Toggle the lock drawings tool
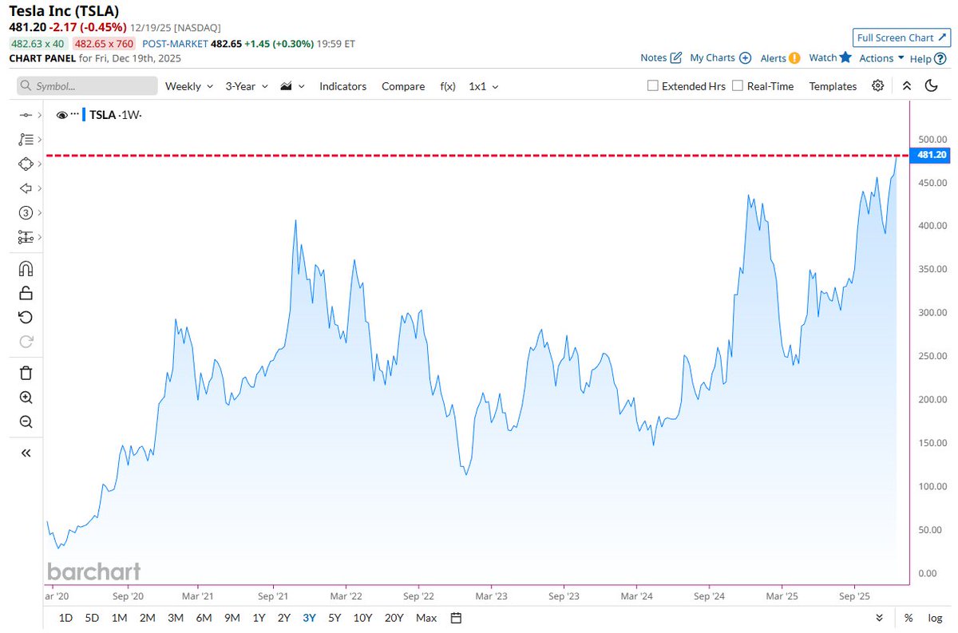Image resolution: width=958 pixels, height=633 pixels. tap(26, 292)
